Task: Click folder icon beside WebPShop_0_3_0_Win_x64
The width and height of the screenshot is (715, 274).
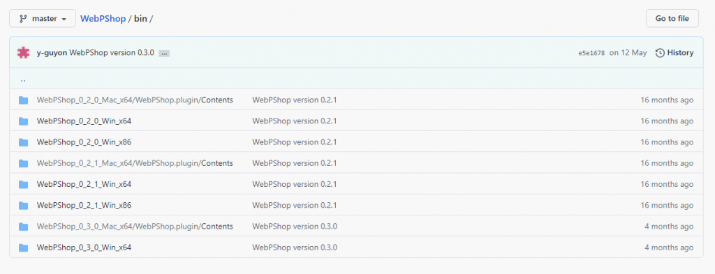Action: (x=23, y=248)
